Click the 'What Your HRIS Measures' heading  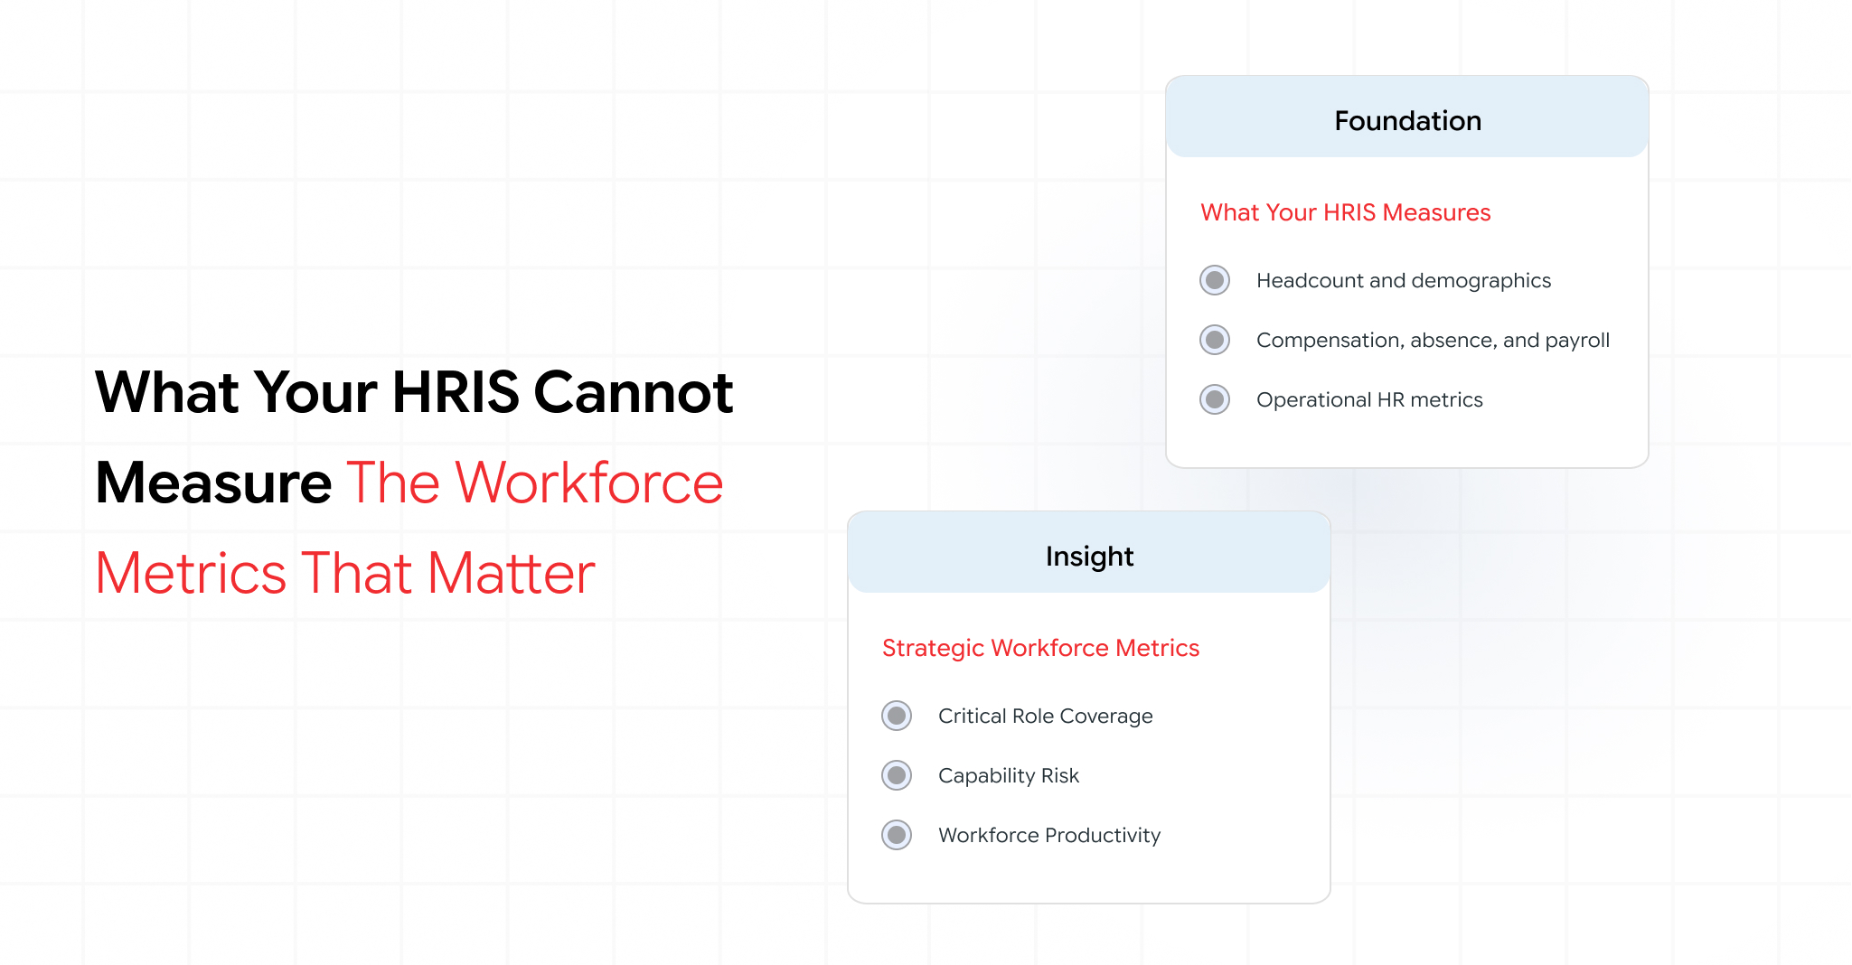pyautogui.click(x=1345, y=212)
